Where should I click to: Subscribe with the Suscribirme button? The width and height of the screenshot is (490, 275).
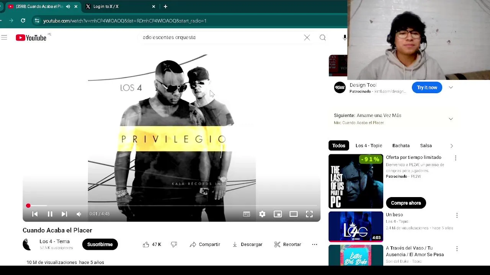coord(100,244)
